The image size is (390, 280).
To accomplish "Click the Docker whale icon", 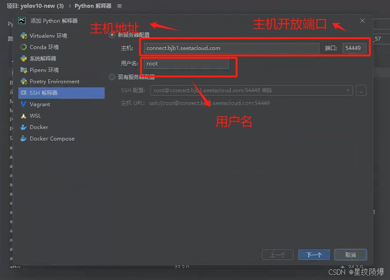I will (23, 127).
